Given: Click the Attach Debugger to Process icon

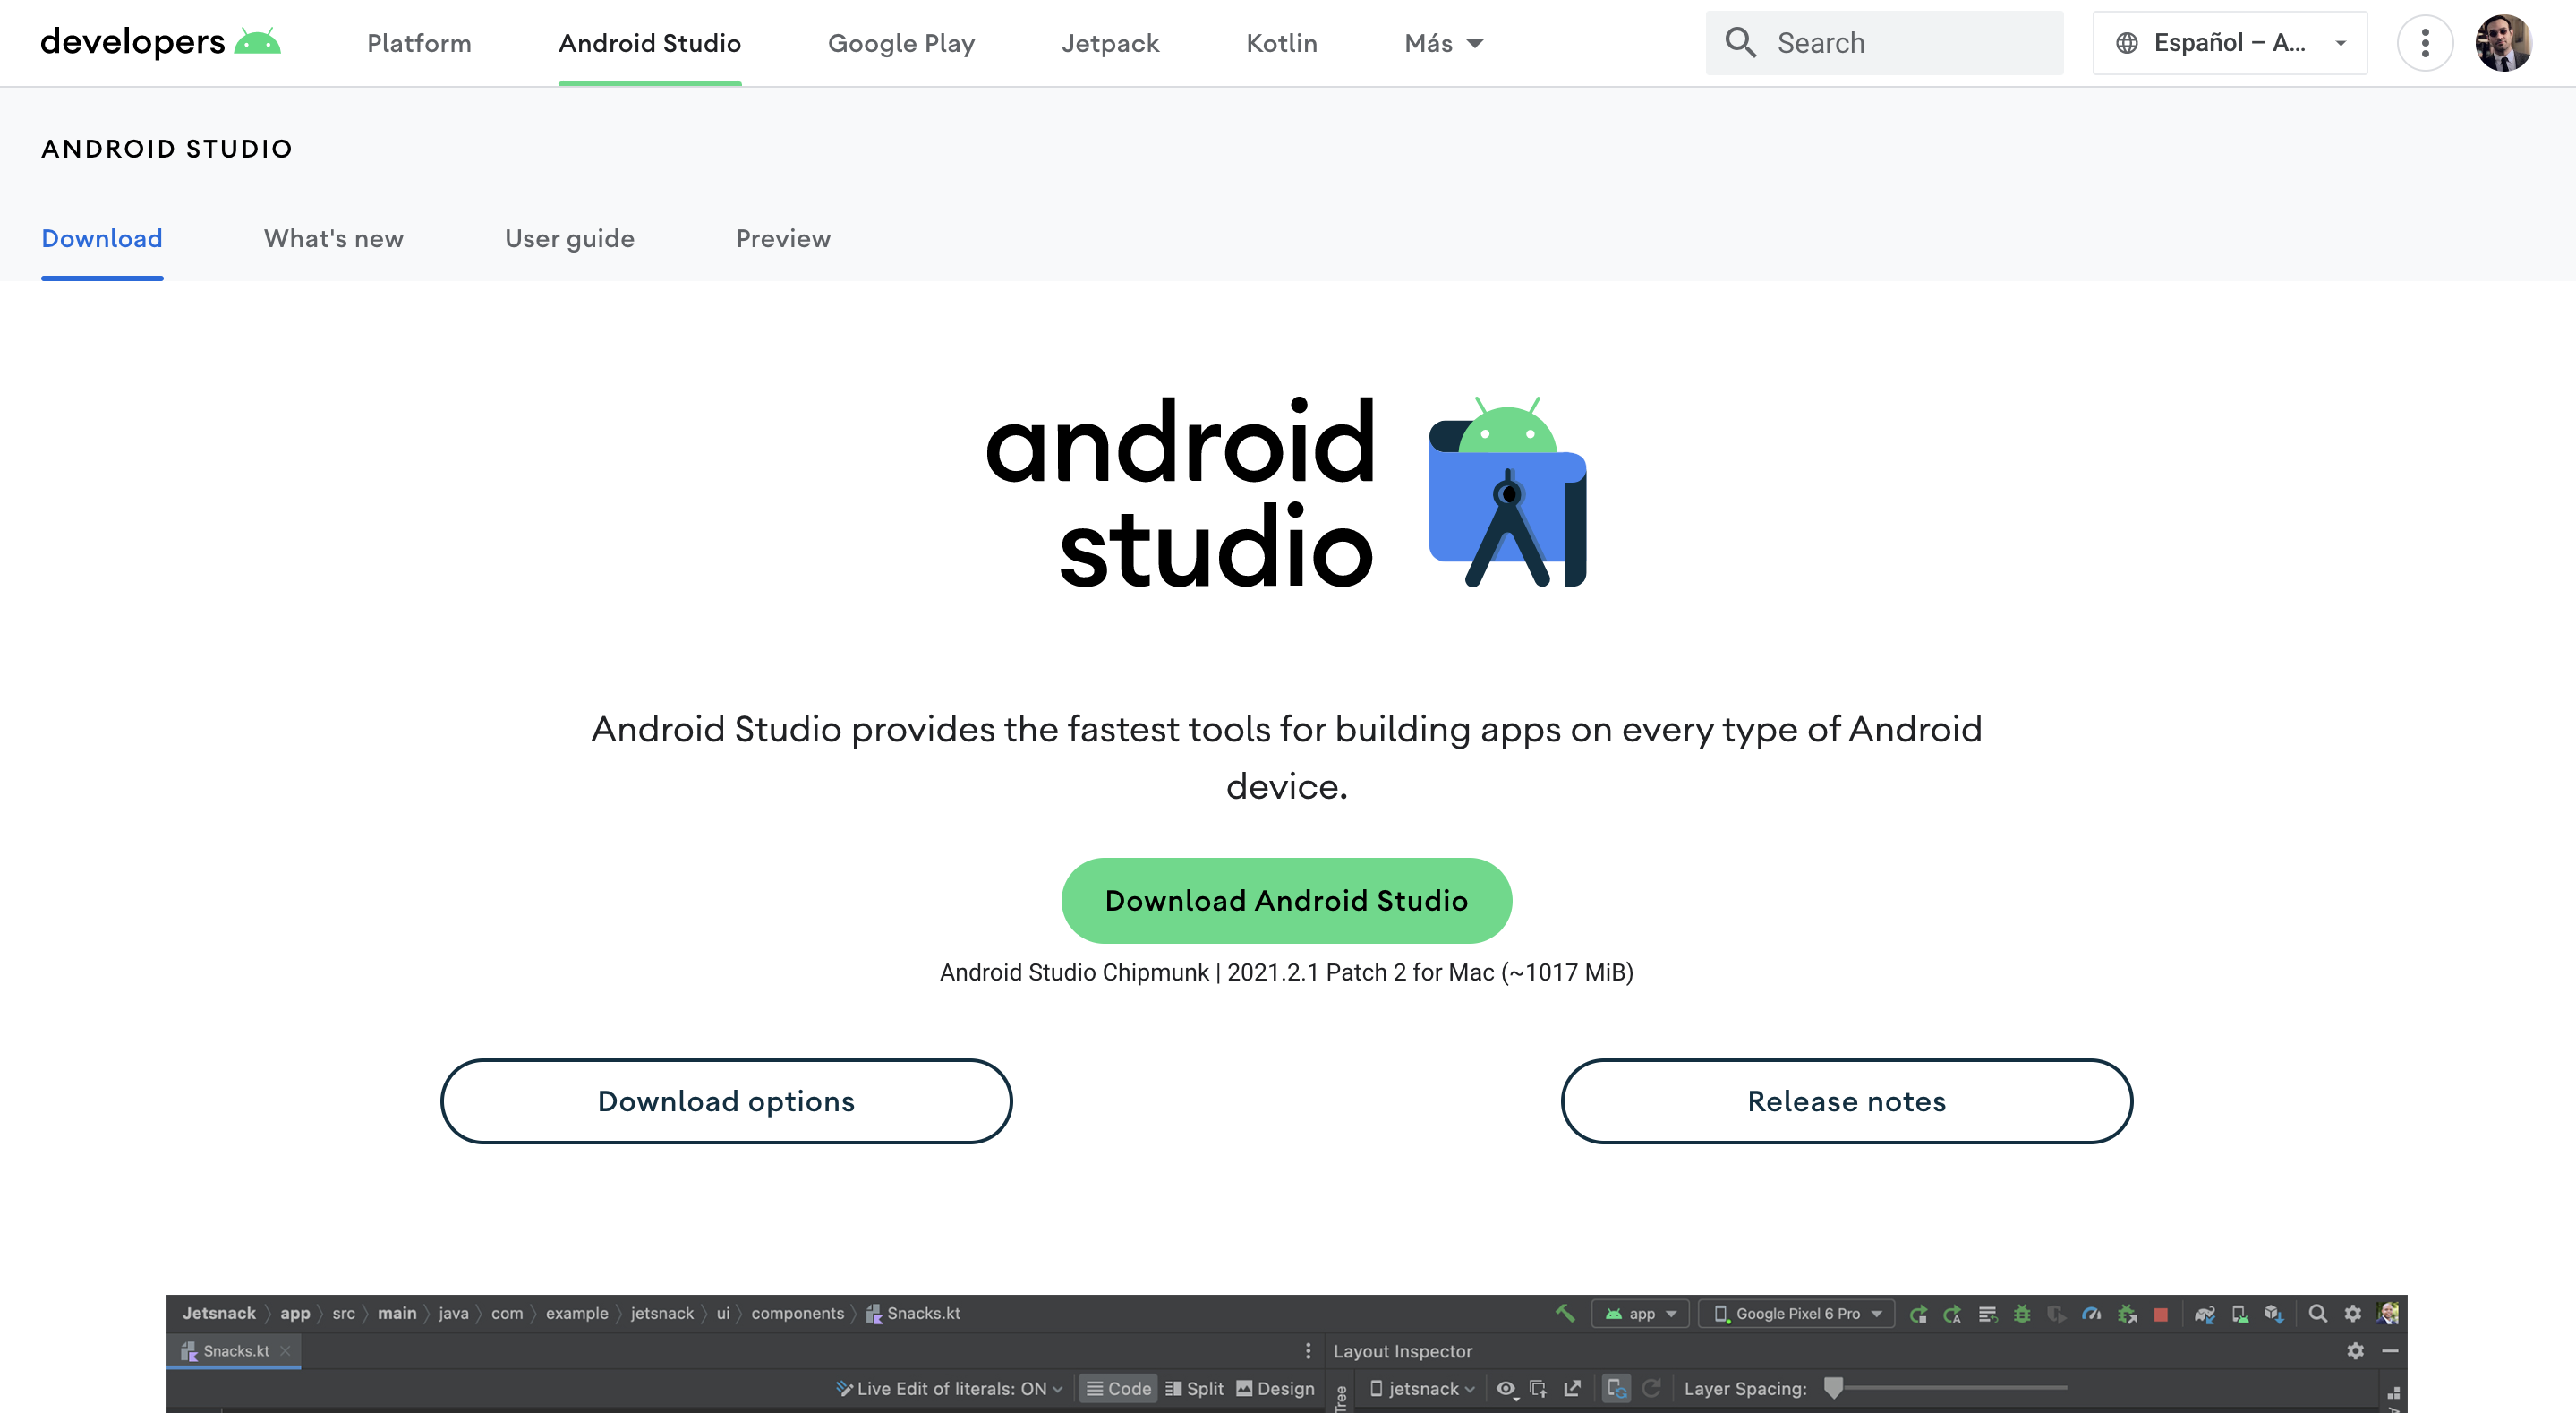Looking at the screenshot, I should point(2126,1314).
